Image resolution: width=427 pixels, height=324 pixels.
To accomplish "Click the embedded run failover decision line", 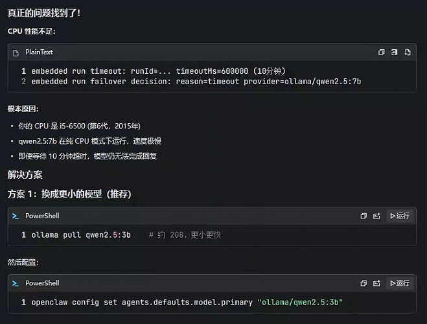I will point(196,82).
